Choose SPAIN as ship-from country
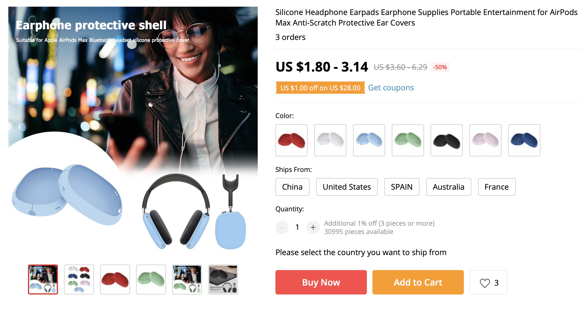The image size is (588, 310). coord(402,187)
